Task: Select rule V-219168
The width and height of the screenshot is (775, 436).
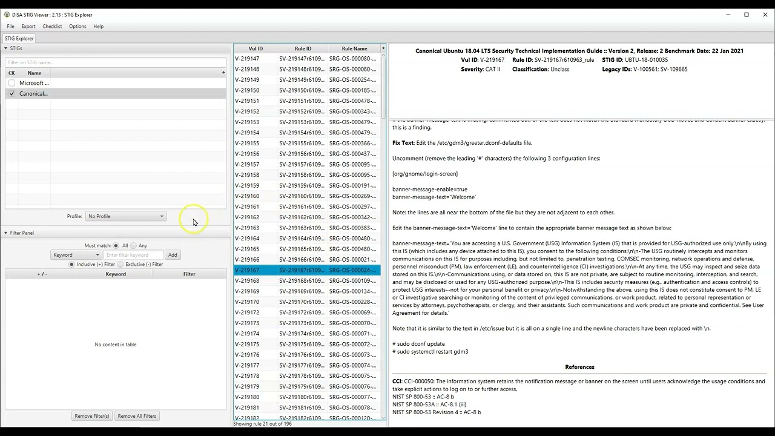Action: tap(308, 281)
